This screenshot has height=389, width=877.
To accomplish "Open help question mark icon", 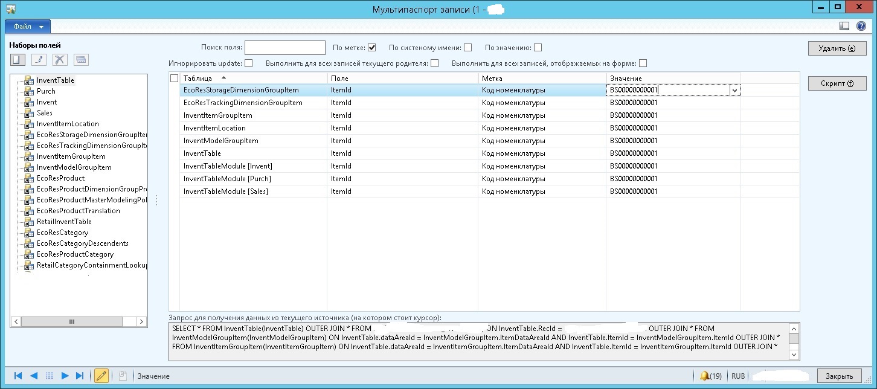I will point(861,26).
